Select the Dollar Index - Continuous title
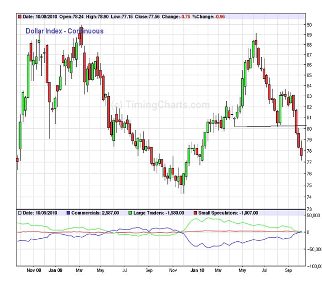322x282 pixels. (x=64, y=31)
